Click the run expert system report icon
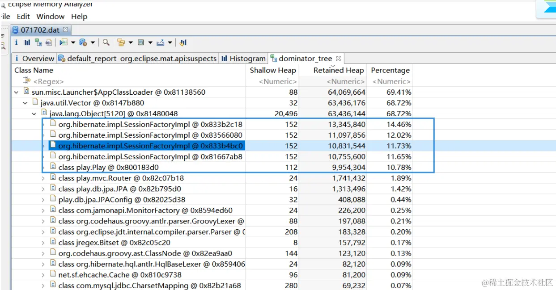The height and width of the screenshot is (290, 556). click(63, 42)
